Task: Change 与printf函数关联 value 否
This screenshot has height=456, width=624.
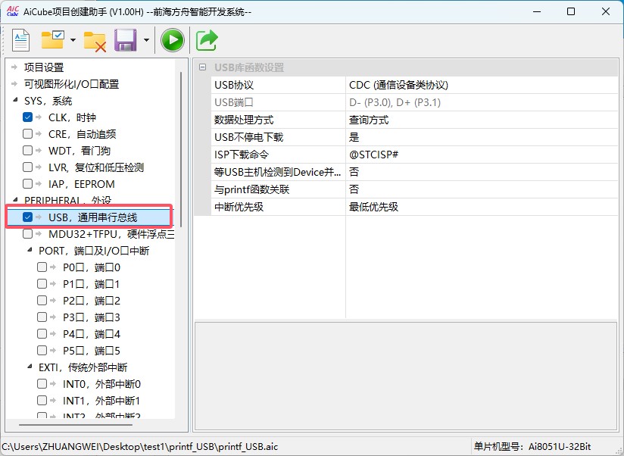Action: (482, 189)
